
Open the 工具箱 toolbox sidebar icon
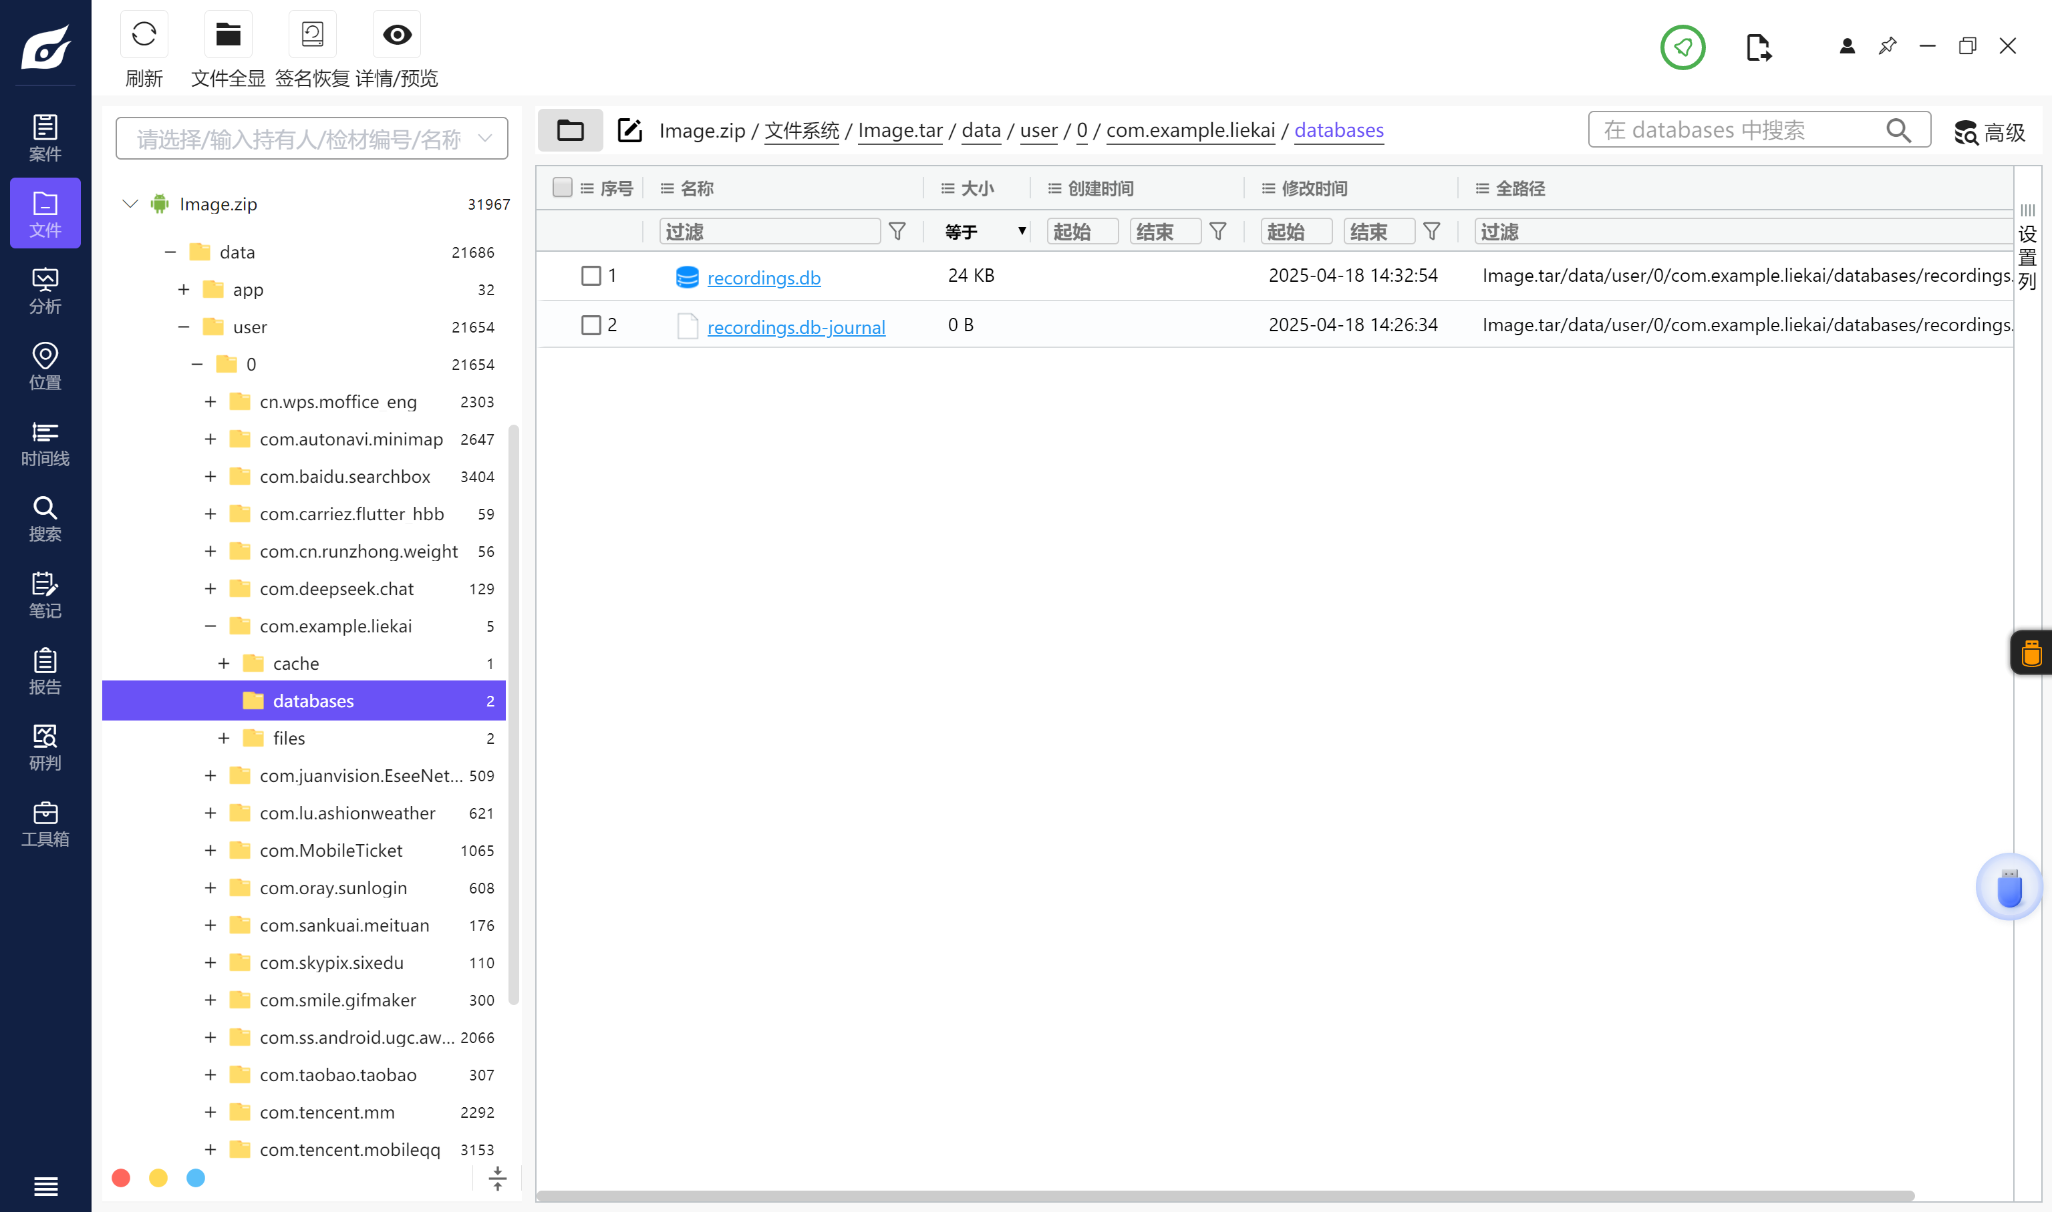(x=45, y=824)
